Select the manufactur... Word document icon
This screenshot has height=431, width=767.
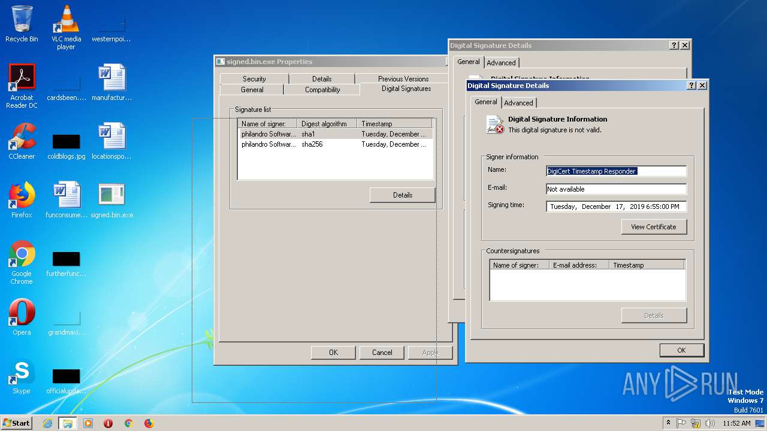tap(111, 83)
